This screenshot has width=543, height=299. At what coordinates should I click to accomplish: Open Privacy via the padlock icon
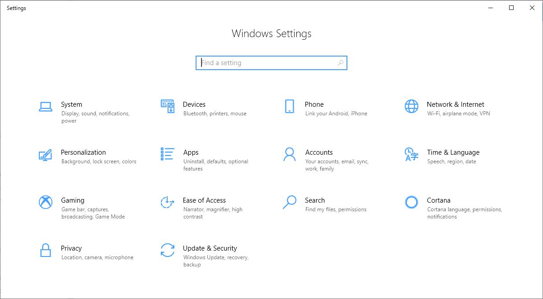click(x=45, y=251)
